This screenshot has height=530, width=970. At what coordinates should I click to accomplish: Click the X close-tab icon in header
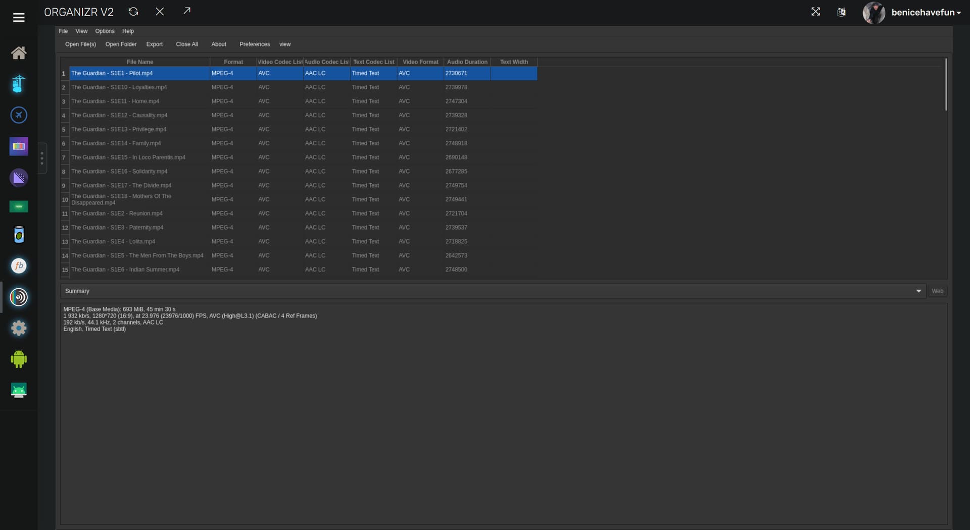point(160,12)
